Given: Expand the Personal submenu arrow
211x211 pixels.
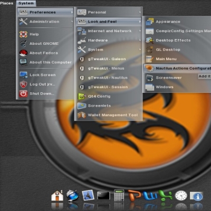Looking at the screenshot, I should click(140, 12).
